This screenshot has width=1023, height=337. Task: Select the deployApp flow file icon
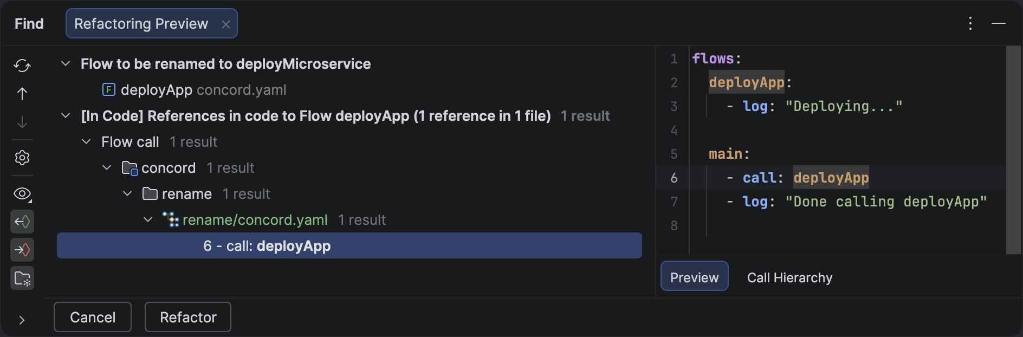[109, 89]
